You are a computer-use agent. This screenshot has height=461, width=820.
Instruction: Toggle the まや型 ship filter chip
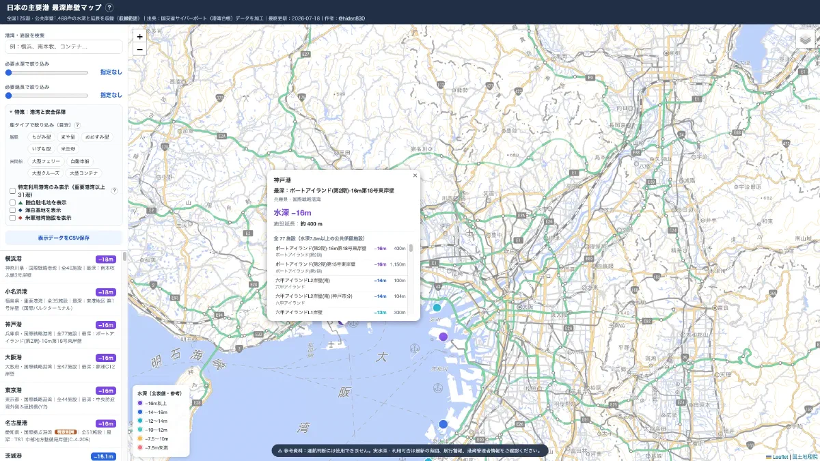coord(68,137)
